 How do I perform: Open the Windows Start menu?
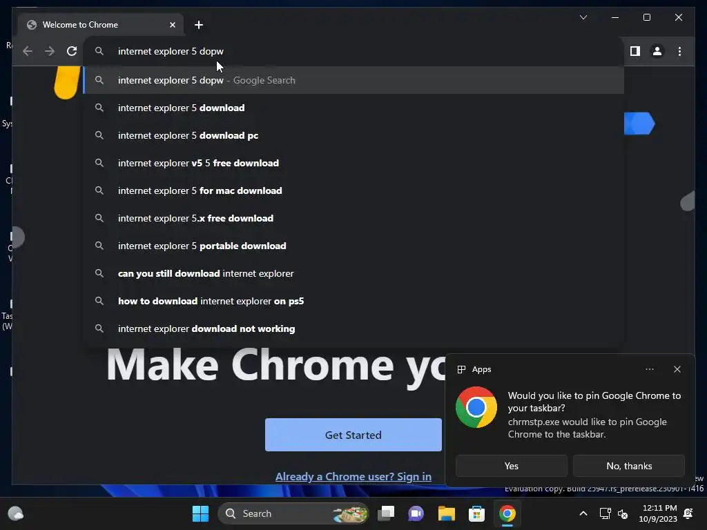click(x=200, y=513)
